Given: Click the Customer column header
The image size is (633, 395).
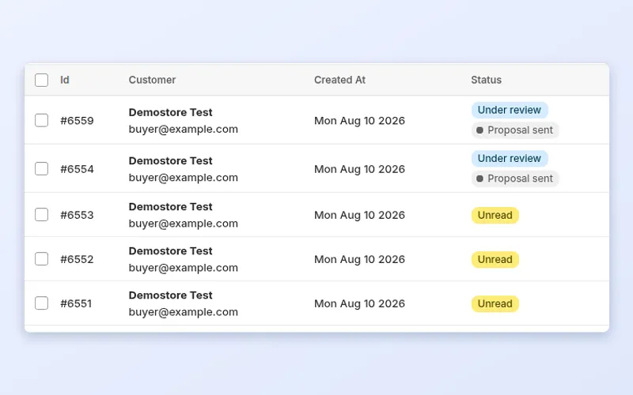Looking at the screenshot, I should click(x=152, y=80).
